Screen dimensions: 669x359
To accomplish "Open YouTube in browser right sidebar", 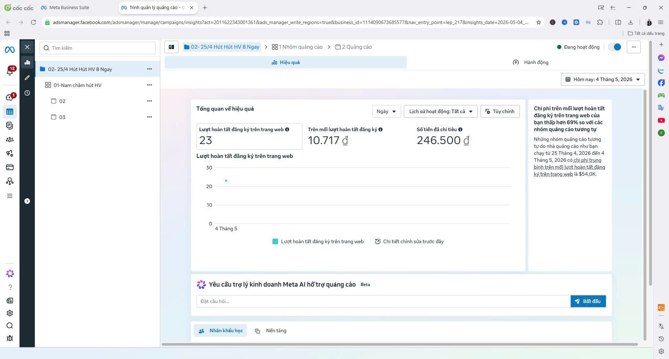I will tap(661, 120).
